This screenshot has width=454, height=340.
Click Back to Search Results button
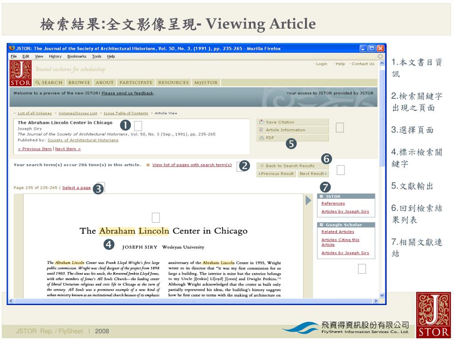click(x=293, y=166)
